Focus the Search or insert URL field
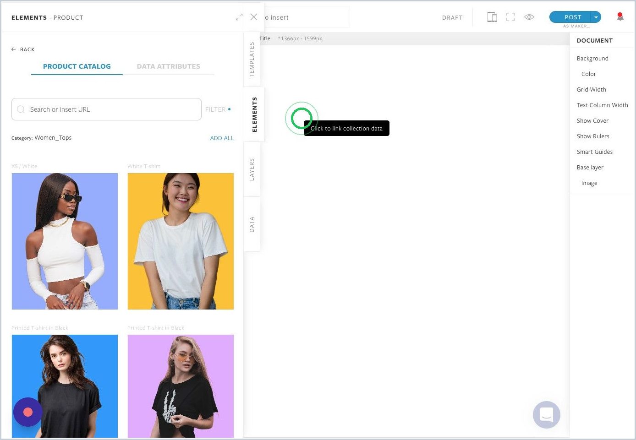Image resolution: width=636 pixels, height=440 pixels. 106,109
